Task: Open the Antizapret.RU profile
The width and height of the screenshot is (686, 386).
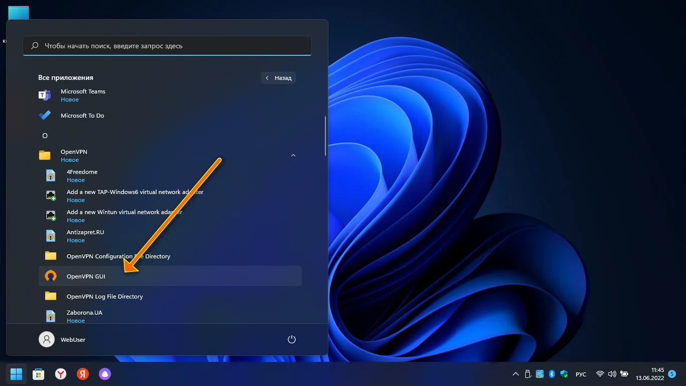Action: pyautogui.click(x=170, y=236)
